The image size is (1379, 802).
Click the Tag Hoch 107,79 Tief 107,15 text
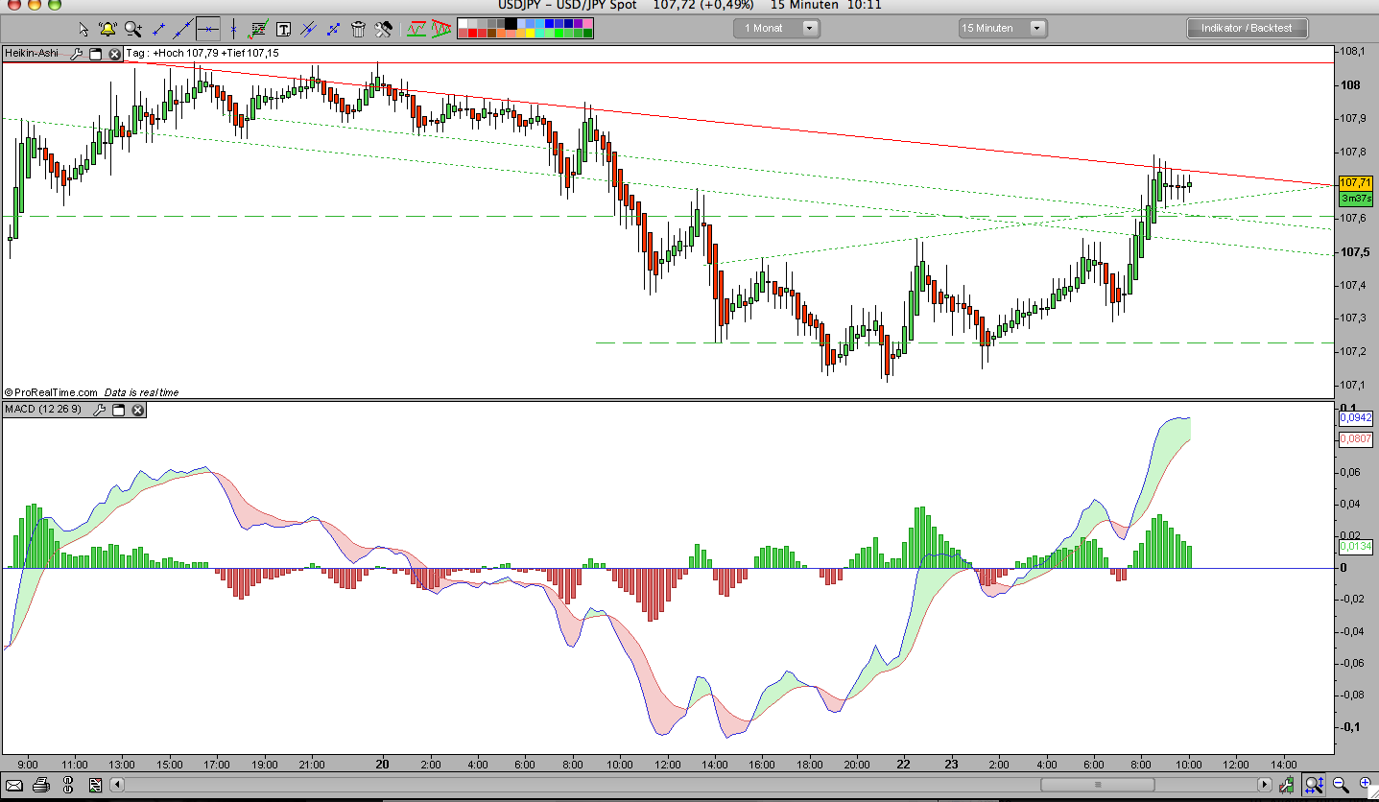(x=202, y=54)
